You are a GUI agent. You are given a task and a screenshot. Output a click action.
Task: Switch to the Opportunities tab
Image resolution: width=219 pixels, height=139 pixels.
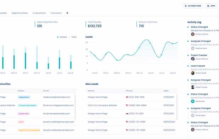[19, 13]
